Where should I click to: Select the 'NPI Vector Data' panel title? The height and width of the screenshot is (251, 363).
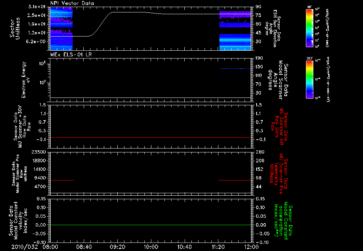[x=72, y=3]
